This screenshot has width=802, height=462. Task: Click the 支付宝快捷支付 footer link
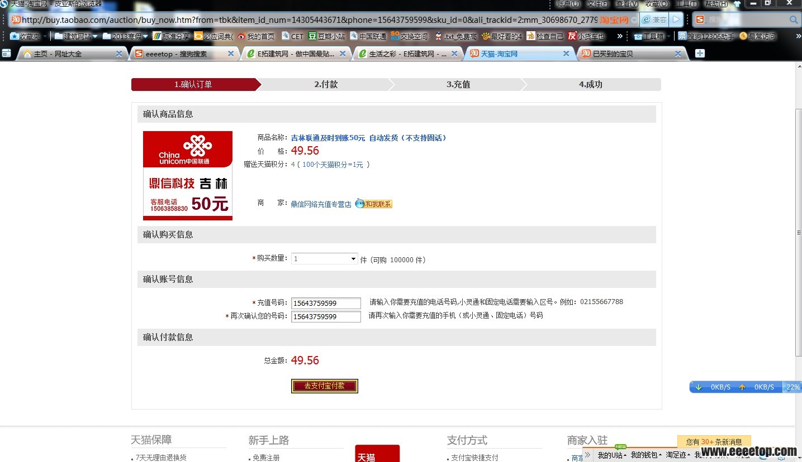[474, 458]
